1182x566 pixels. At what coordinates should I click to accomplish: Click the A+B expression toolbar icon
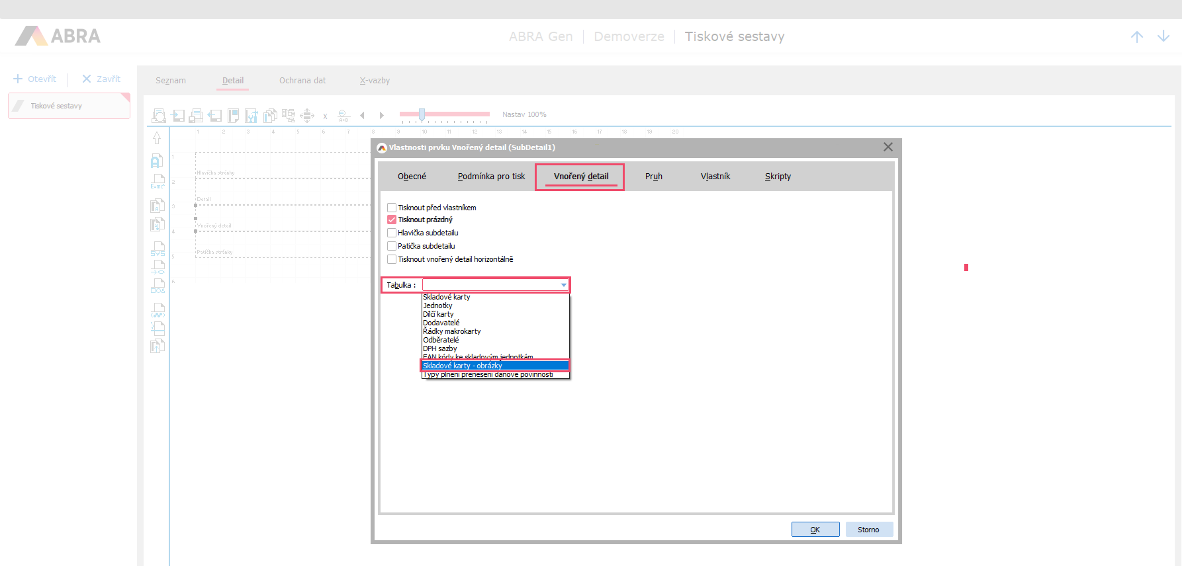coord(343,116)
